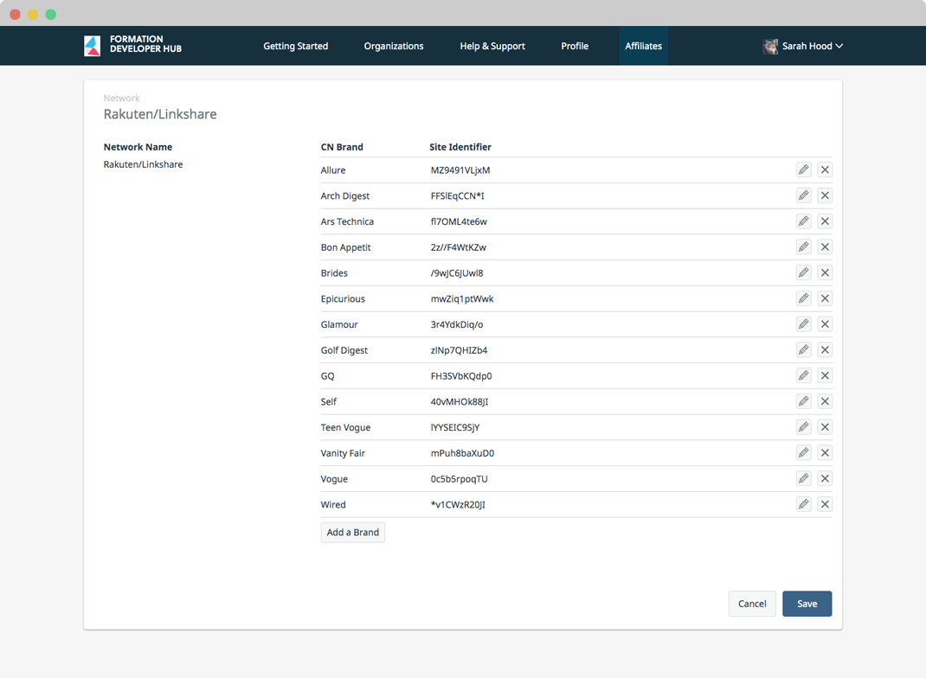Screen dimensions: 926x678
Task: Click the Formation Developer Hub logo
Action: (133, 46)
